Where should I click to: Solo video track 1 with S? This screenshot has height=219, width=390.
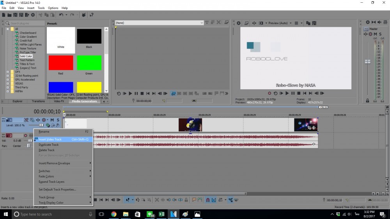58,120
